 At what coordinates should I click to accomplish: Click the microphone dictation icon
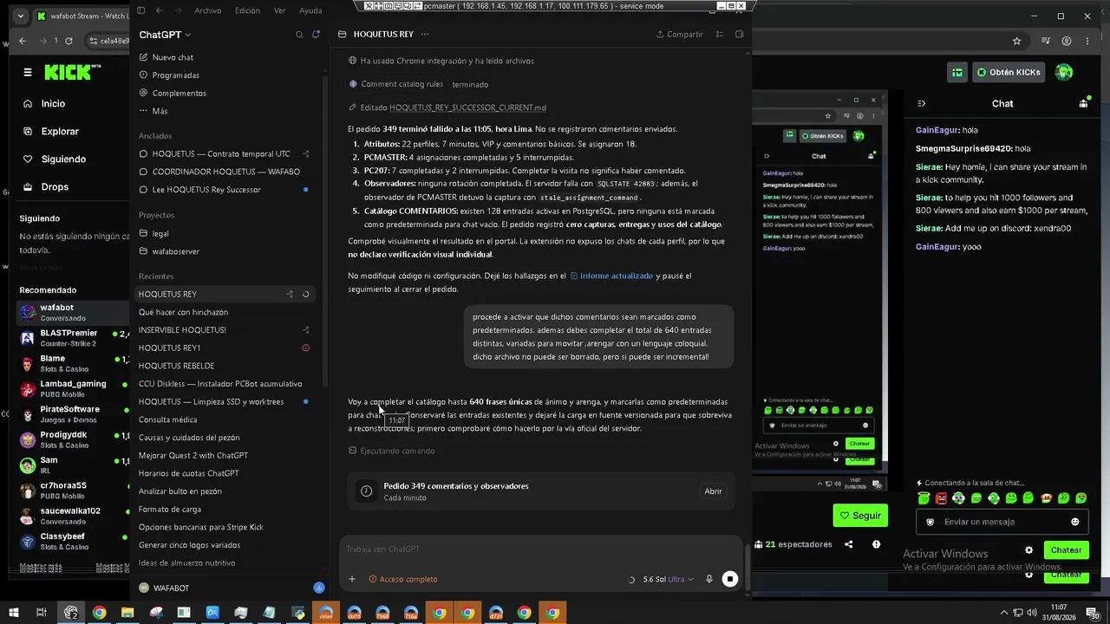tap(709, 579)
